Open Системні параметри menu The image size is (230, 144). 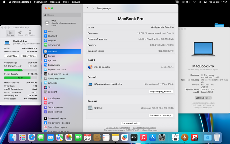(x=20, y=2)
